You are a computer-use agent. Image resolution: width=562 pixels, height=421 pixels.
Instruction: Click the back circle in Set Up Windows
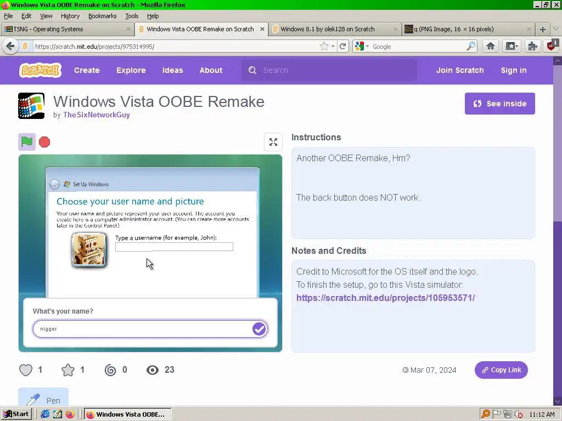54,184
